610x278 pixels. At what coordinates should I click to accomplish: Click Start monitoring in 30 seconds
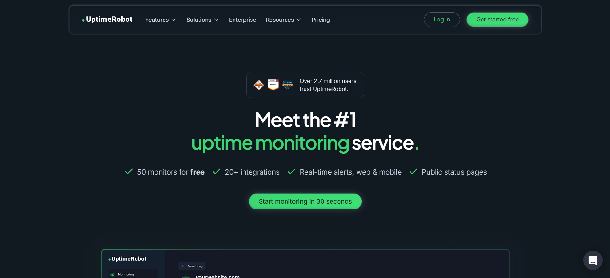[x=305, y=201]
